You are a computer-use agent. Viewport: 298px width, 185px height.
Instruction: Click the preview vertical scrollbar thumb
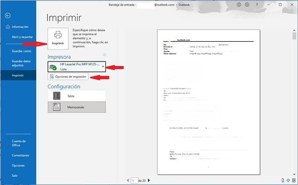point(294,36)
